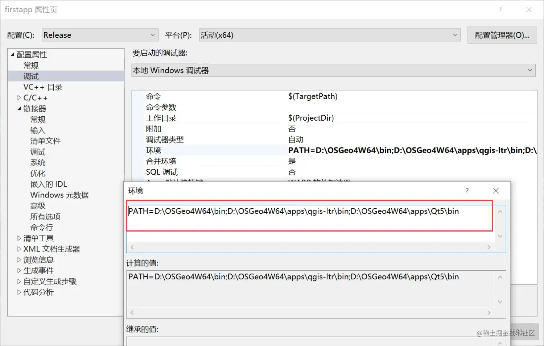Image resolution: width=544 pixels, height=346 pixels.
Task: Select 命令行 tree item
Action: click(42, 227)
